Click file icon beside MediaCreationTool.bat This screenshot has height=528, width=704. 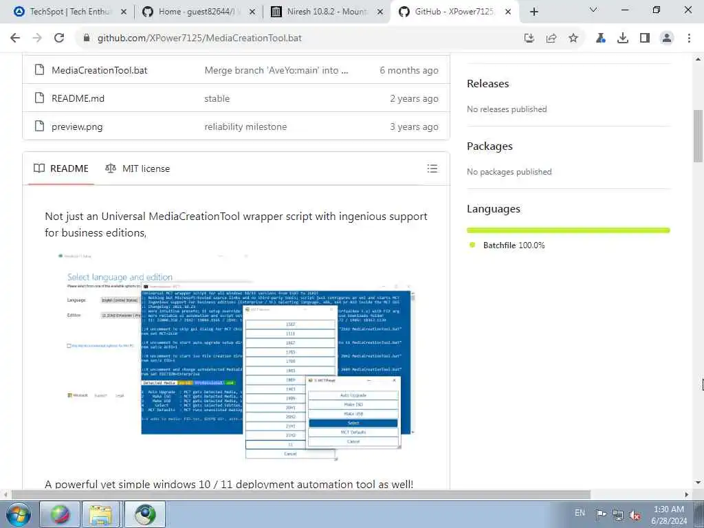pyautogui.click(x=39, y=69)
